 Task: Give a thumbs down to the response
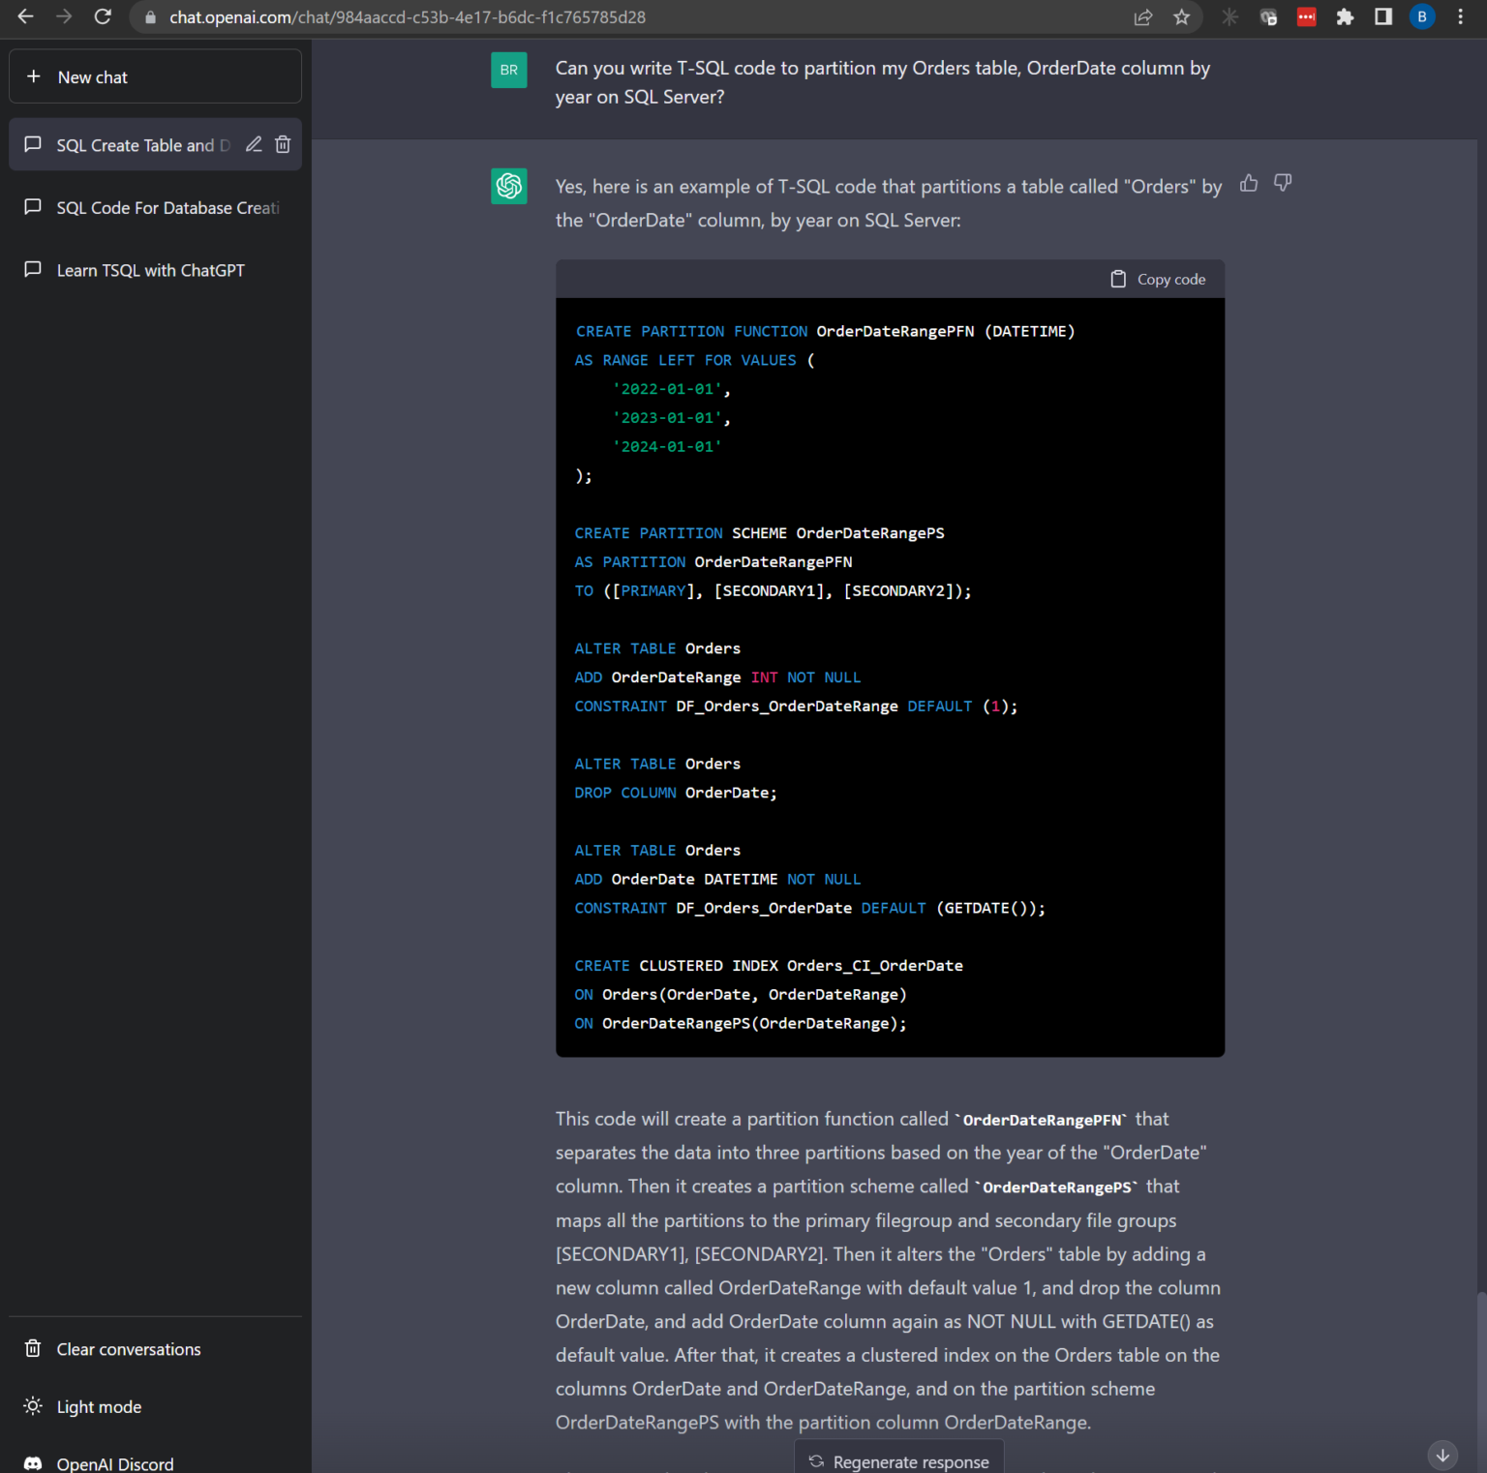click(x=1283, y=183)
